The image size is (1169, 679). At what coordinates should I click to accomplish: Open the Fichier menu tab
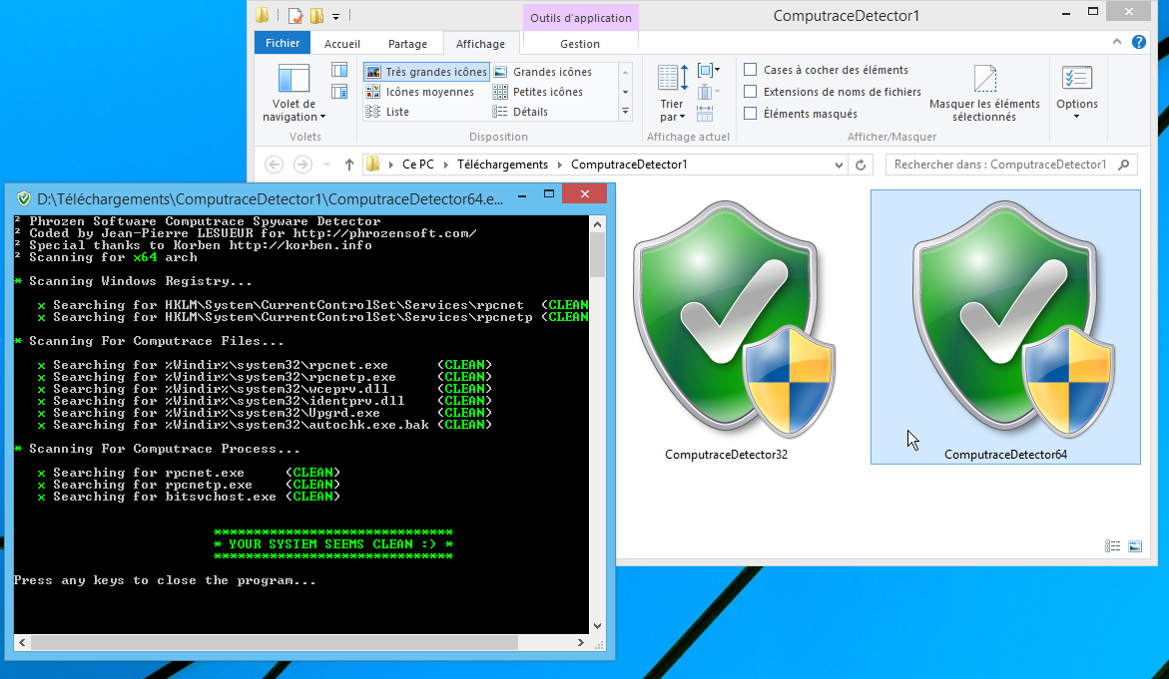tap(283, 43)
